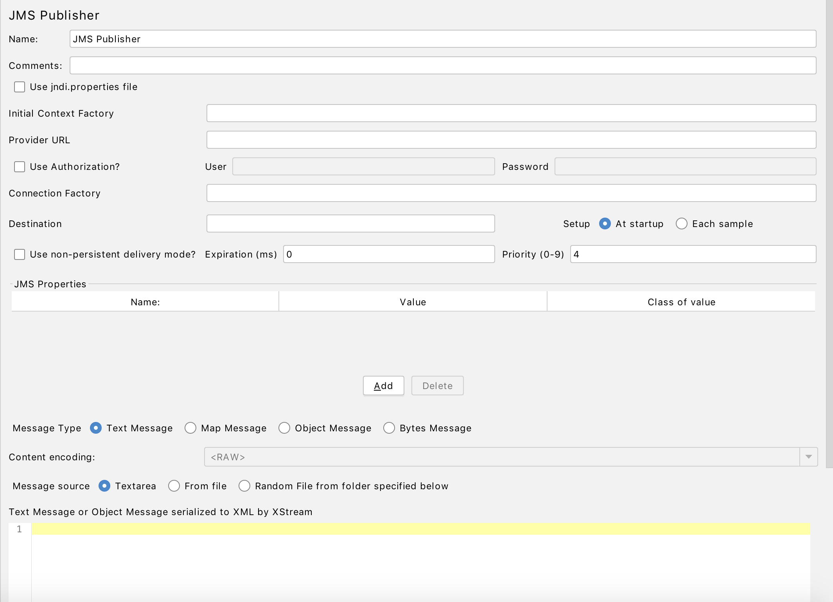Select From file message source
This screenshot has width=833, height=602.
coord(174,486)
